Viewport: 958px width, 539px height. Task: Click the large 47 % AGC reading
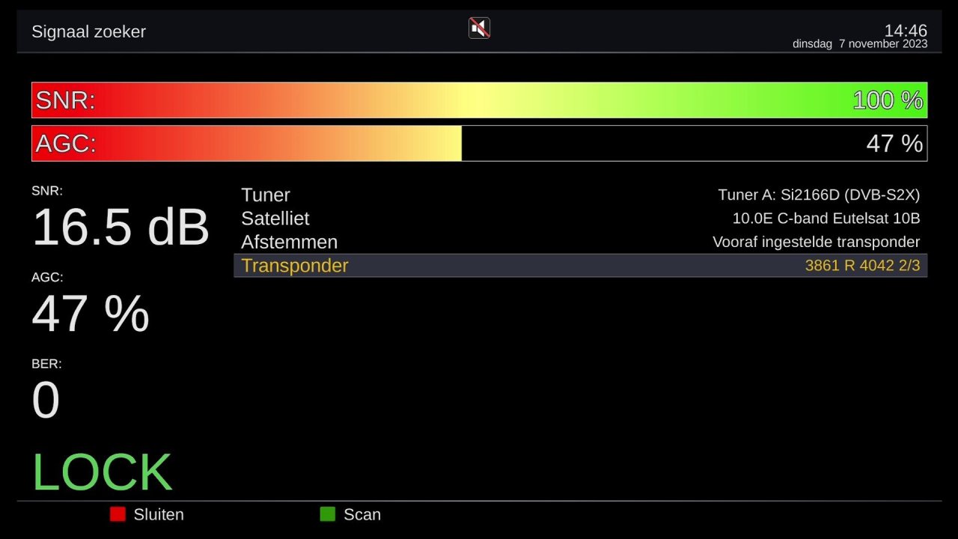tap(91, 314)
